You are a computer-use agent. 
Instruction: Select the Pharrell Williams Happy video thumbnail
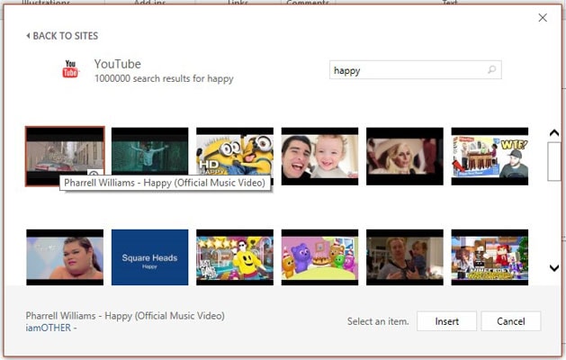tap(65, 157)
